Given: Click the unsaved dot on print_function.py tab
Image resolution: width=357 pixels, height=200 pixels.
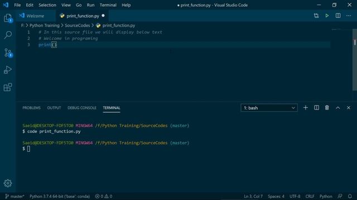Looking at the screenshot, I should [x=103, y=16].
